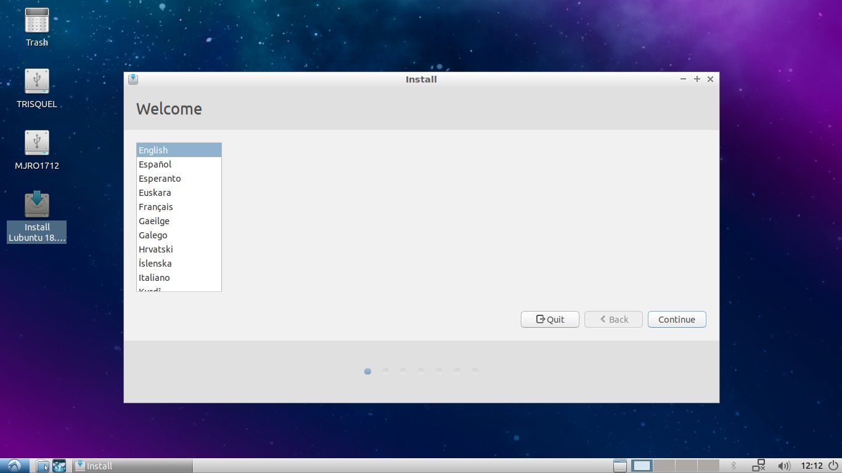The height and width of the screenshot is (473, 842).
Task: Click the network status icon in the tray
Action: [x=759, y=466]
